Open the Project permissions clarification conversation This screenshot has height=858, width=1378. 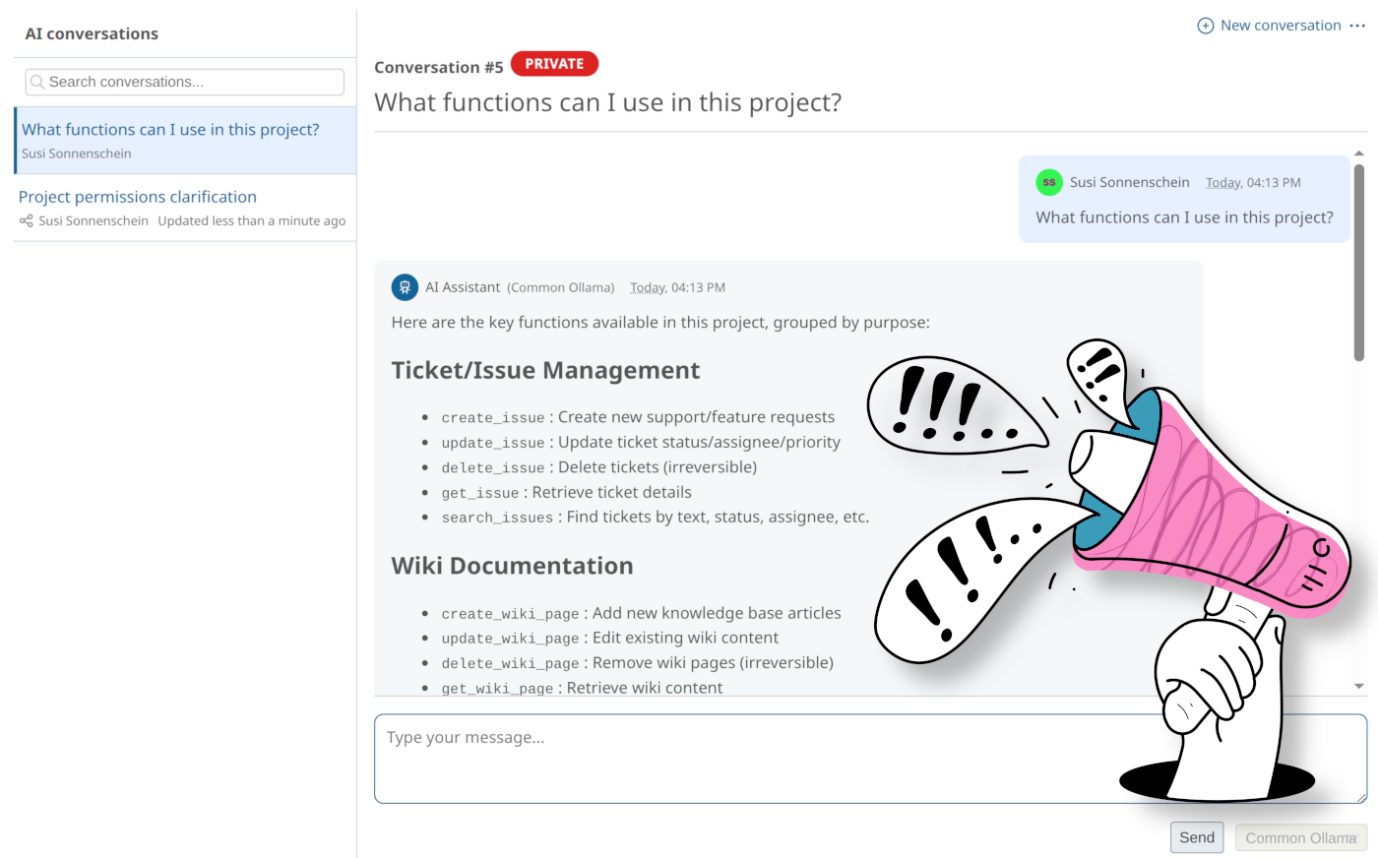pos(138,197)
